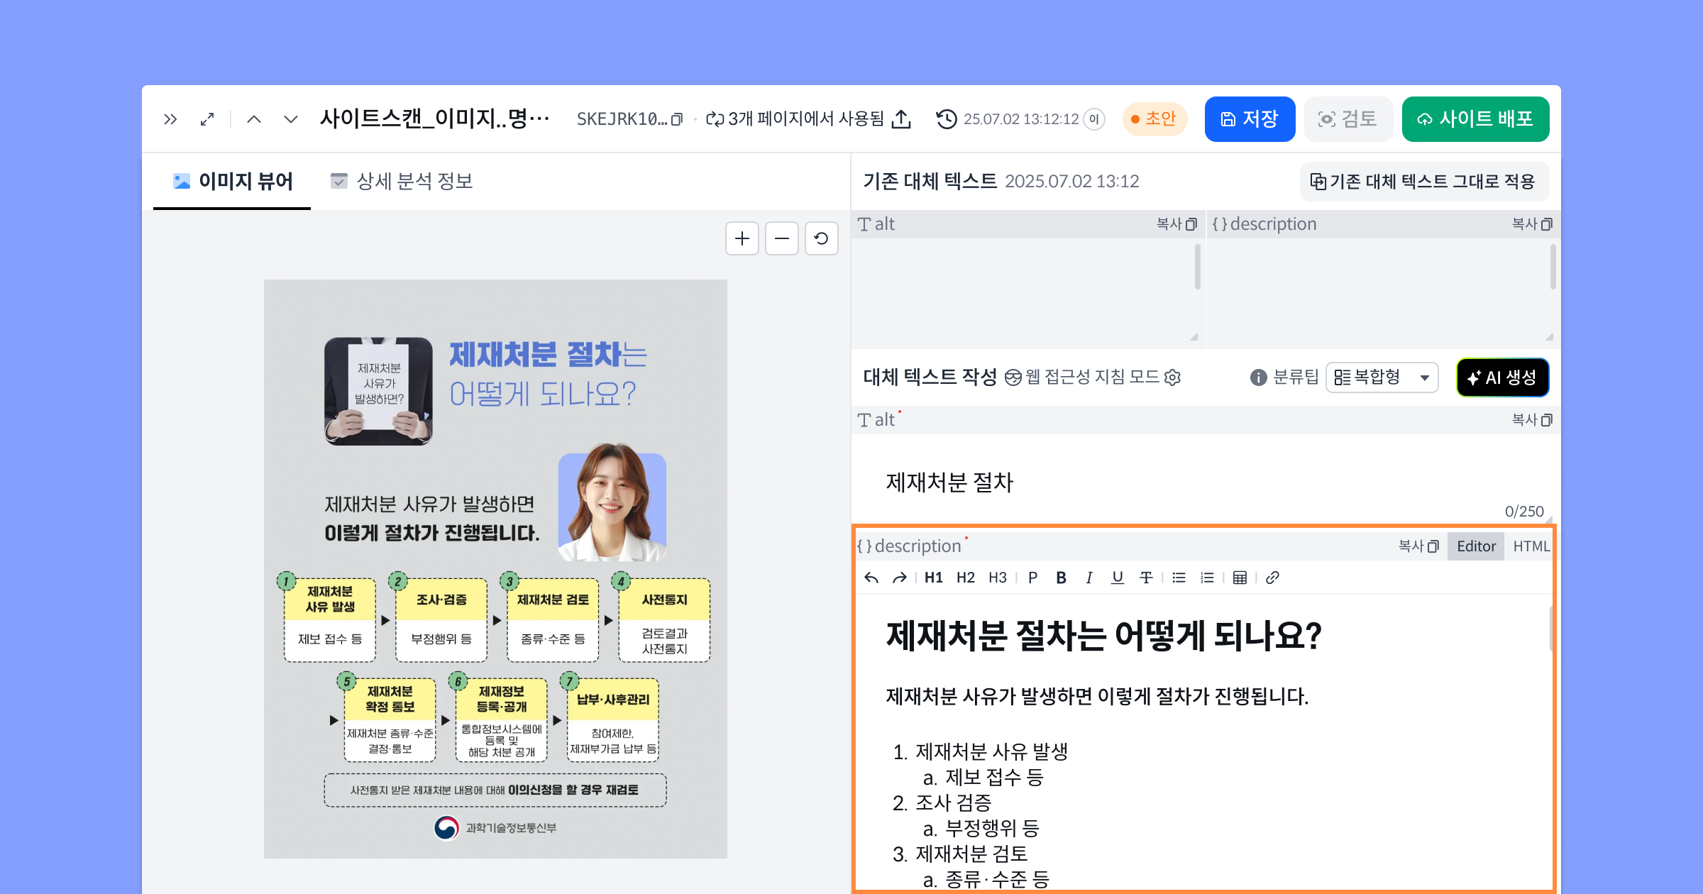
Task: Click the '부정행위 등' sub-item
Action: [992, 829]
